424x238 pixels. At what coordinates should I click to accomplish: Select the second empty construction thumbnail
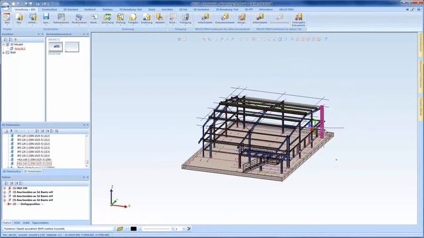(72, 47)
